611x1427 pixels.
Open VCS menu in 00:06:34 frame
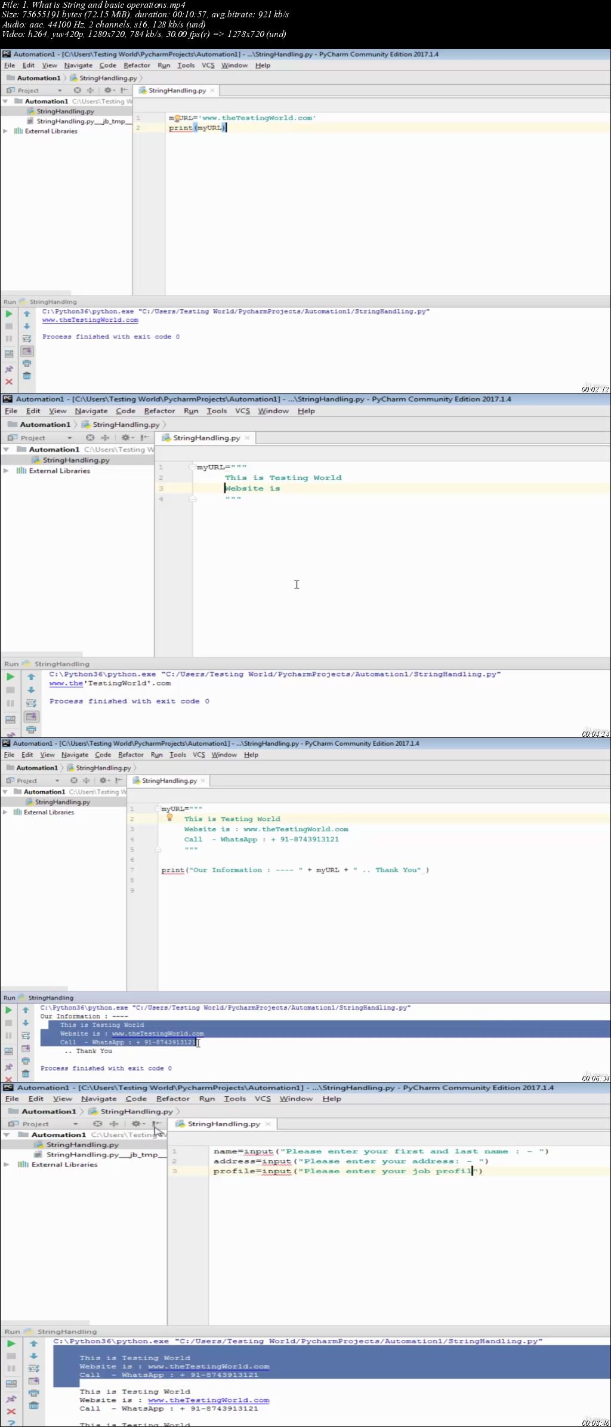point(199,755)
